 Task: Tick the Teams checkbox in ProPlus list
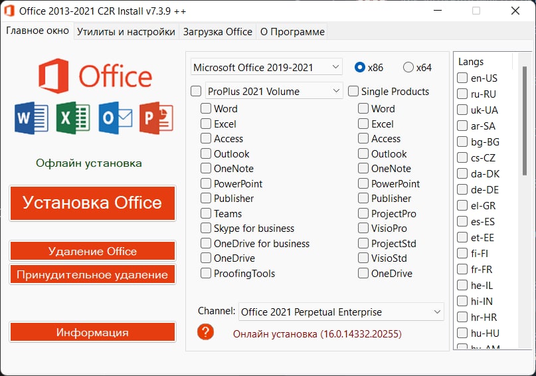206,213
